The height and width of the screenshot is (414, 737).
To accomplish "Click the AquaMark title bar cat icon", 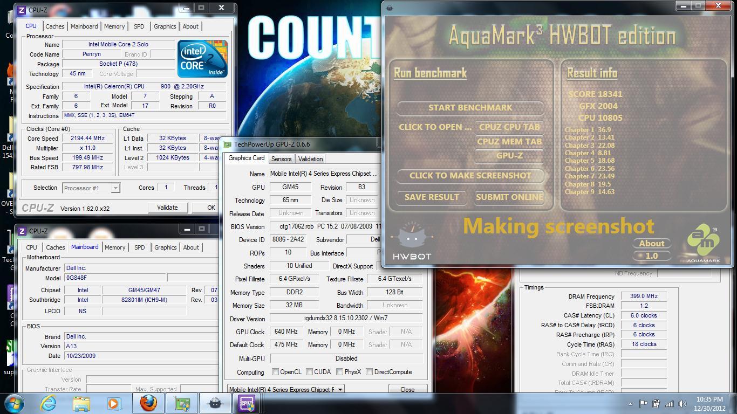I will point(390,8).
